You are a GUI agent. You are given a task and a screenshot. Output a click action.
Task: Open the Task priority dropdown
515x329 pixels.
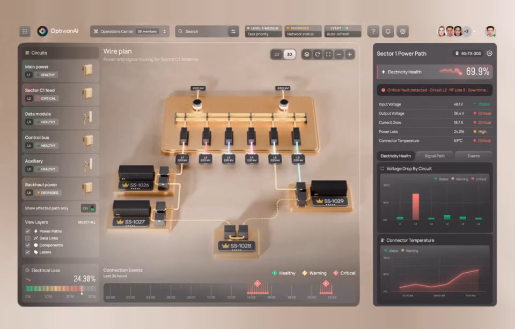click(263, 31)
